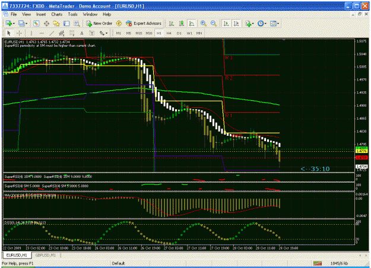371x268 pixels.
Task: Open the Insert menu
Action: [41, 14]
